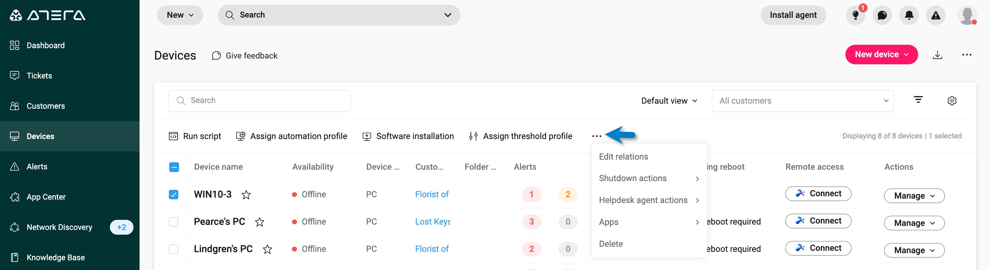Connect to Pearce's PC remotely
Image resolution: width=989 pixels, height=270 pixels.
click(x=818, y=221)
